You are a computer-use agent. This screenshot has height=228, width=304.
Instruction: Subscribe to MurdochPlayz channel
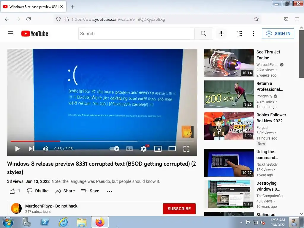179,209
